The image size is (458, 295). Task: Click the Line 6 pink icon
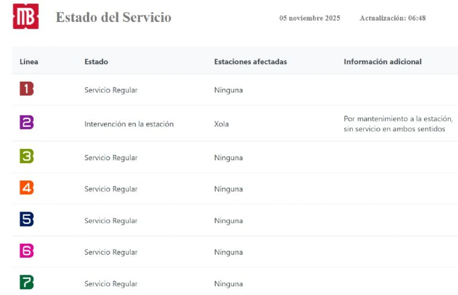pyautogui.click(x=26, y=251)
